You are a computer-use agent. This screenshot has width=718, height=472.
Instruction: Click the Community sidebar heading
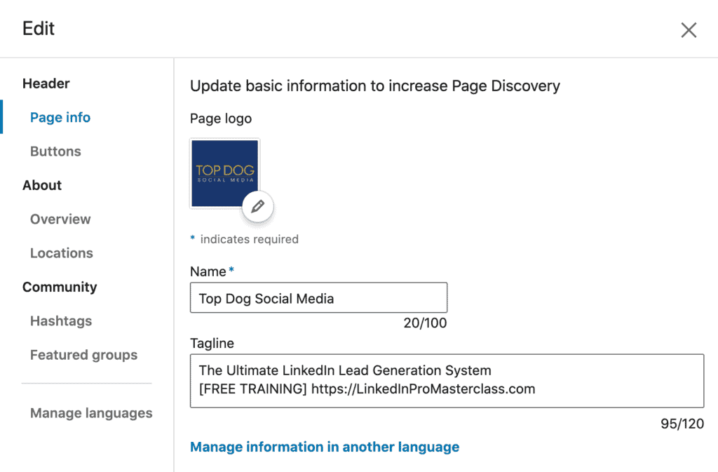coord(60,287)
